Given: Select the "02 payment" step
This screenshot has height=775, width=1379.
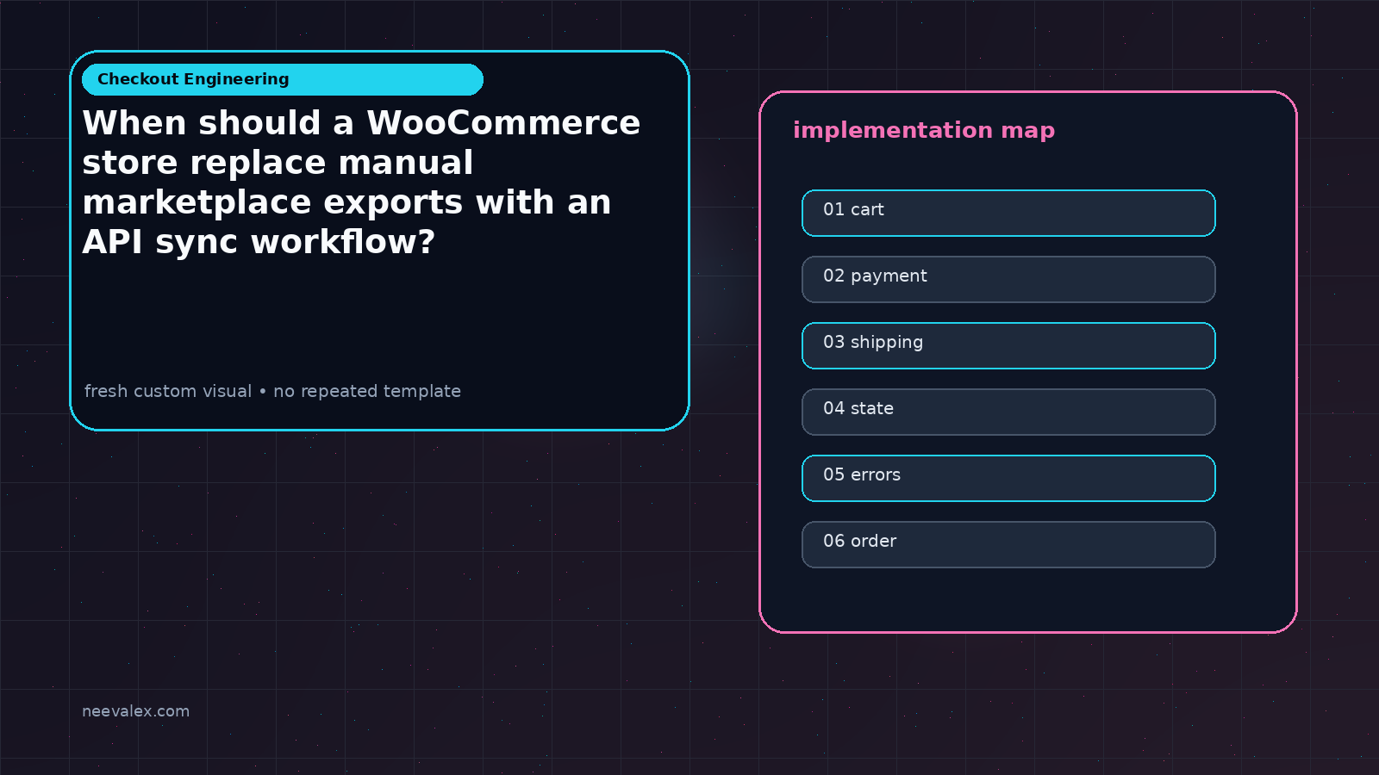Looking at the screenshot, I should [x=1008, y=279].
